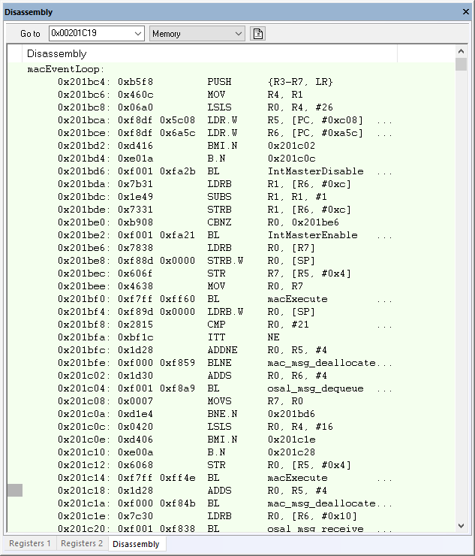This screenshot has height=556, width=475.
Task: Toggle the embedded source mode icon
Action: pos(258,34)
